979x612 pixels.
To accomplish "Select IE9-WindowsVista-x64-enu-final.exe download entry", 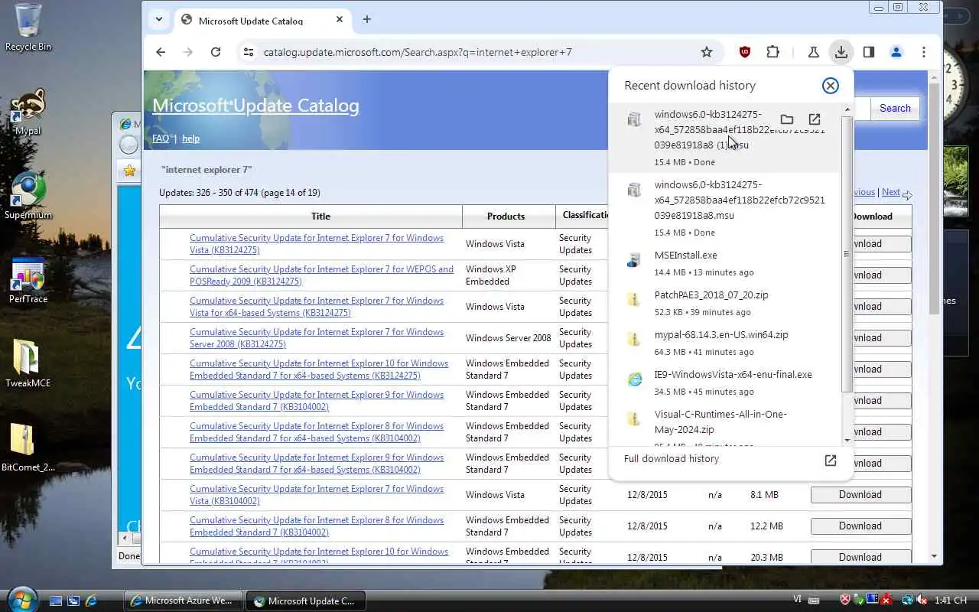I will point(725,382).
